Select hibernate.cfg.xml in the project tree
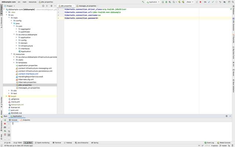The height and width of the screenshot is (147, 235). 26,79
